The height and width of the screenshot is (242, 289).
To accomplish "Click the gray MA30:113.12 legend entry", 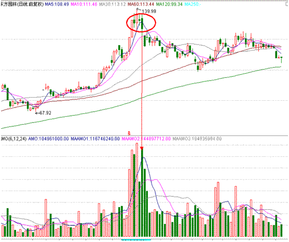I will coord(112,4).
